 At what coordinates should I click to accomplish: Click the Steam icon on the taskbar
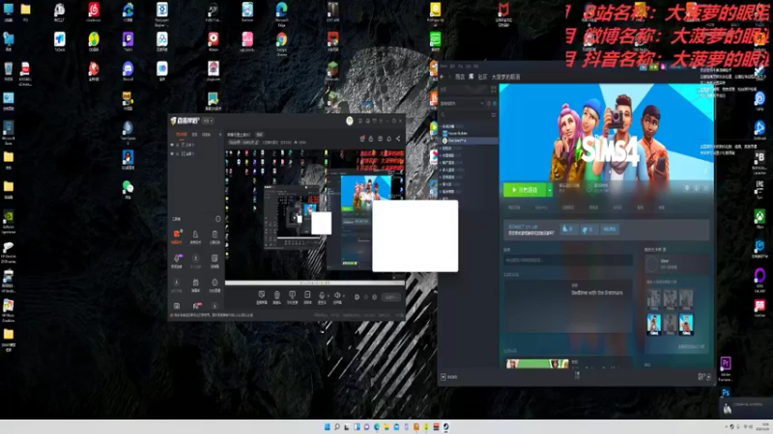point(445,427)
